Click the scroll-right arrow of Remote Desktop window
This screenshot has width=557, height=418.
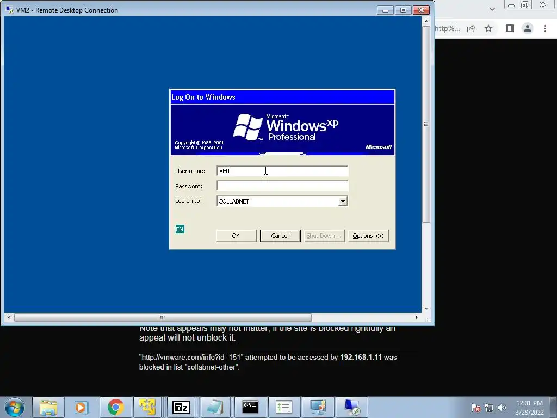[417, 317]
